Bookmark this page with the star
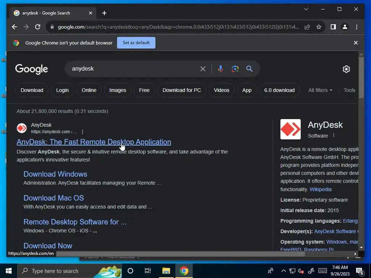The image size is (371, 278). coord(319,27)
